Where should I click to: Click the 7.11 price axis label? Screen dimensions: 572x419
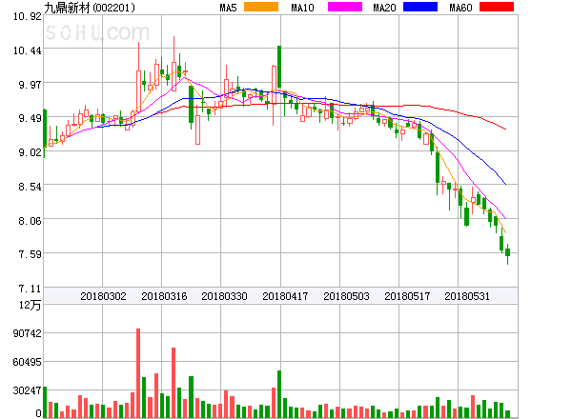pyautogui.click(x=30, y=289)
